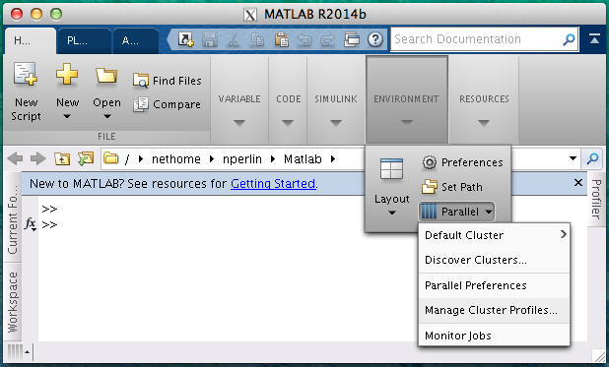
Task: Click the Redo arrow icon
Action: pos(328,39)
